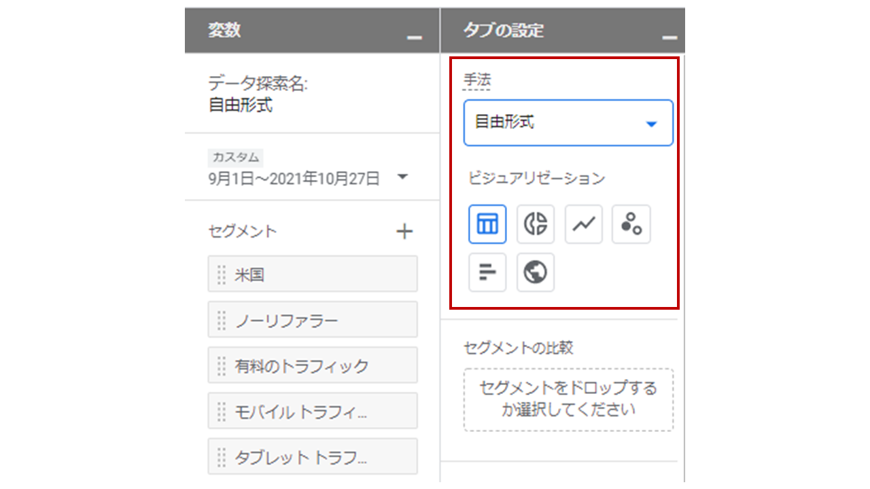Switch to the line chart visualization
Screen dimensions: 870x489
[583, 223]
